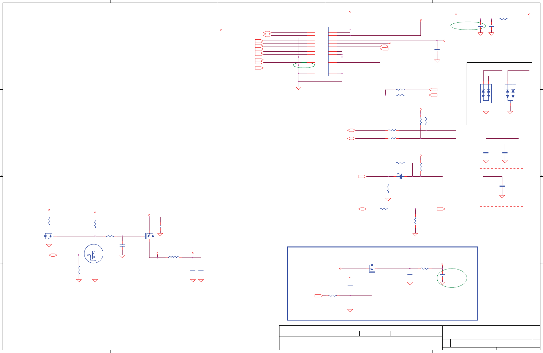The image size is (543, 353).
Task: Select the right dual-diode array symbol
Action: 510,94
